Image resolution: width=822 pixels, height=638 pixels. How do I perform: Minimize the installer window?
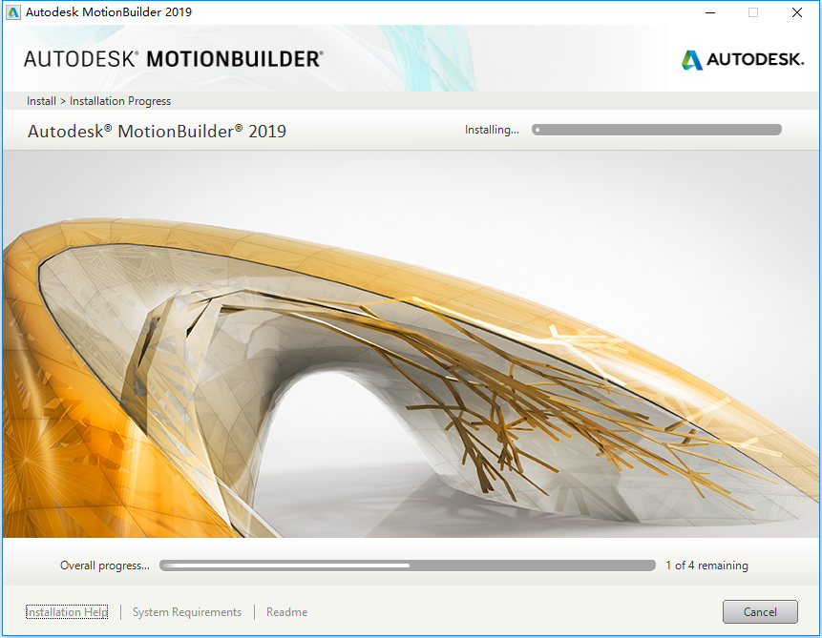710,12
